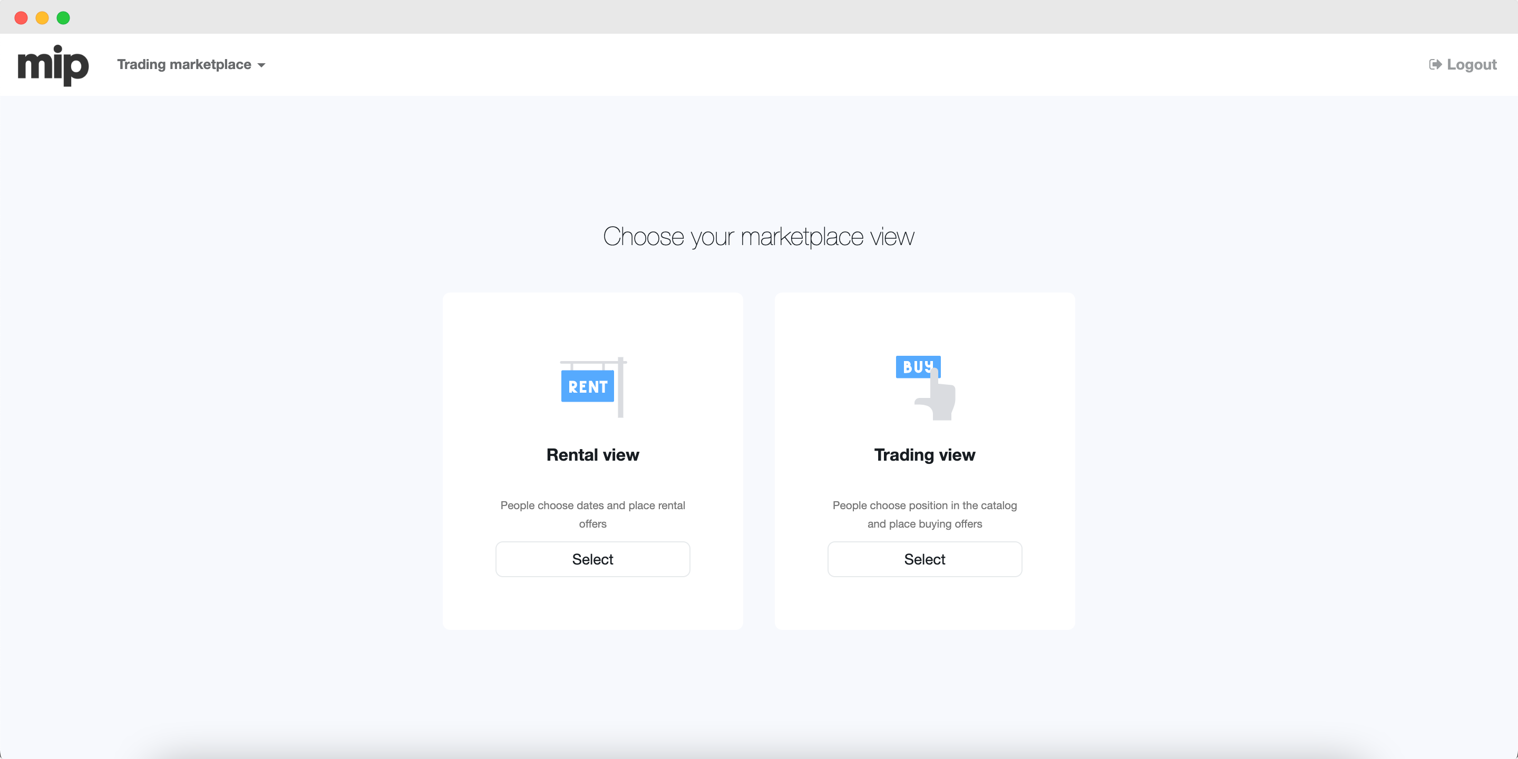This screenshot has height=759, width=1518.
Task: Click the RENT sign icon
Action: pyautogui.click(x=593, y=387)
